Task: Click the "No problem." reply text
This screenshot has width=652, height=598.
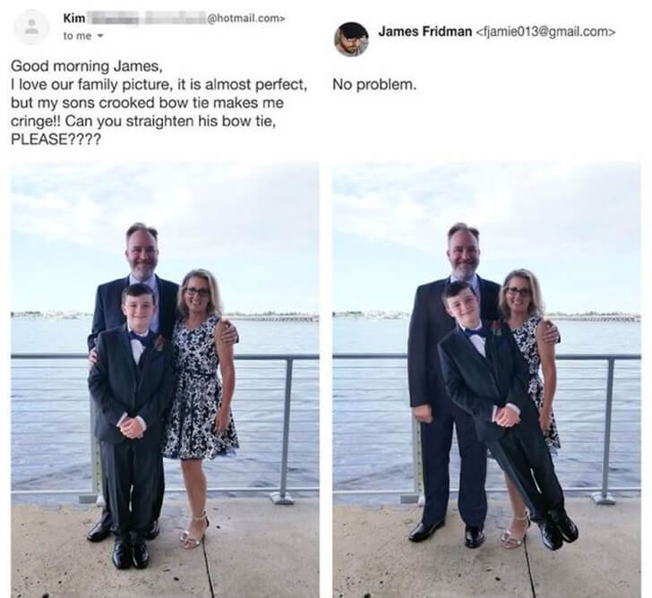Action: coord(374,85)
